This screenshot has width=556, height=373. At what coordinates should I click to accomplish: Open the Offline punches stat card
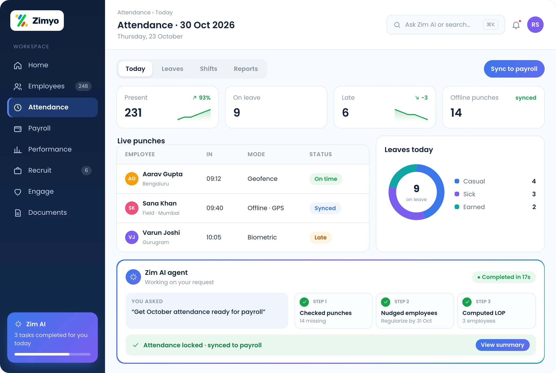click(493, 107)
